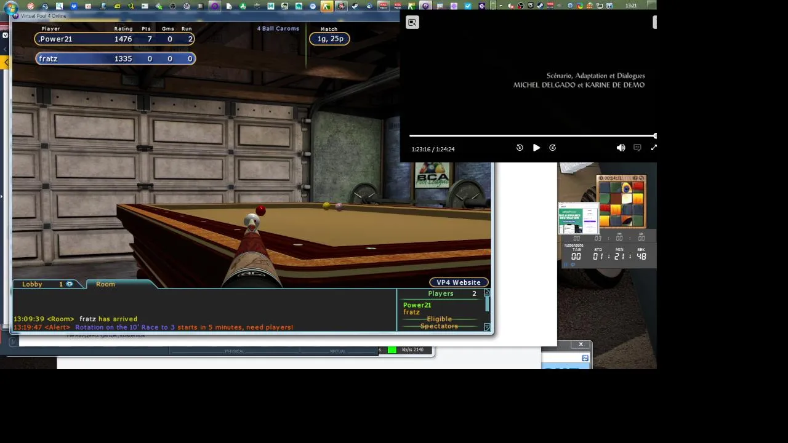
Task: Click the Players header count 2
Action: click(474, 293)
